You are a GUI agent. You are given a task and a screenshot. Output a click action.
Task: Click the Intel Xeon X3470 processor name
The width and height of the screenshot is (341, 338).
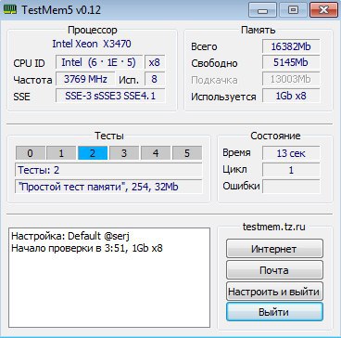point(92,44)
